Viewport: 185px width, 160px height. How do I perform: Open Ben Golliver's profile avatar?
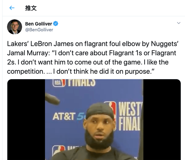14,27
